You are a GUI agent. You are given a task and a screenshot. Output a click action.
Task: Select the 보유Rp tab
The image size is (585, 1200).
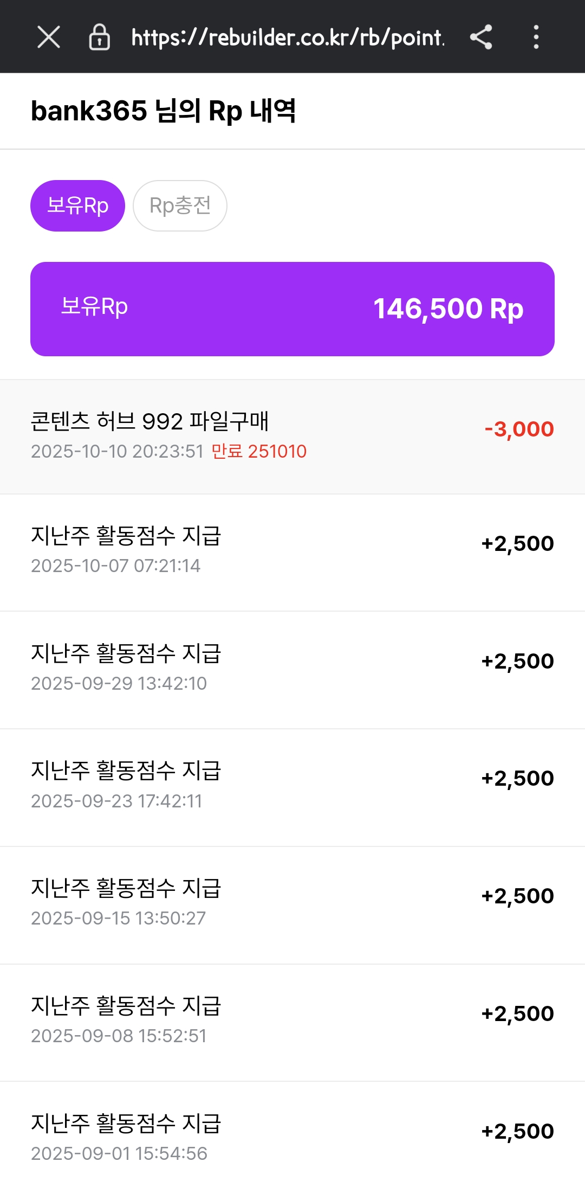(77, 206)
